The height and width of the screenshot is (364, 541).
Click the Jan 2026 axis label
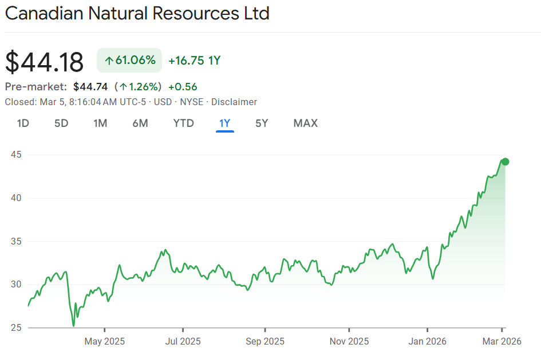point(427,341)
